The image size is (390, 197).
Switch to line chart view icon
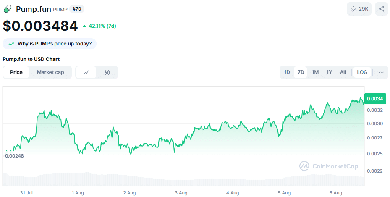[x=86, y=72]
